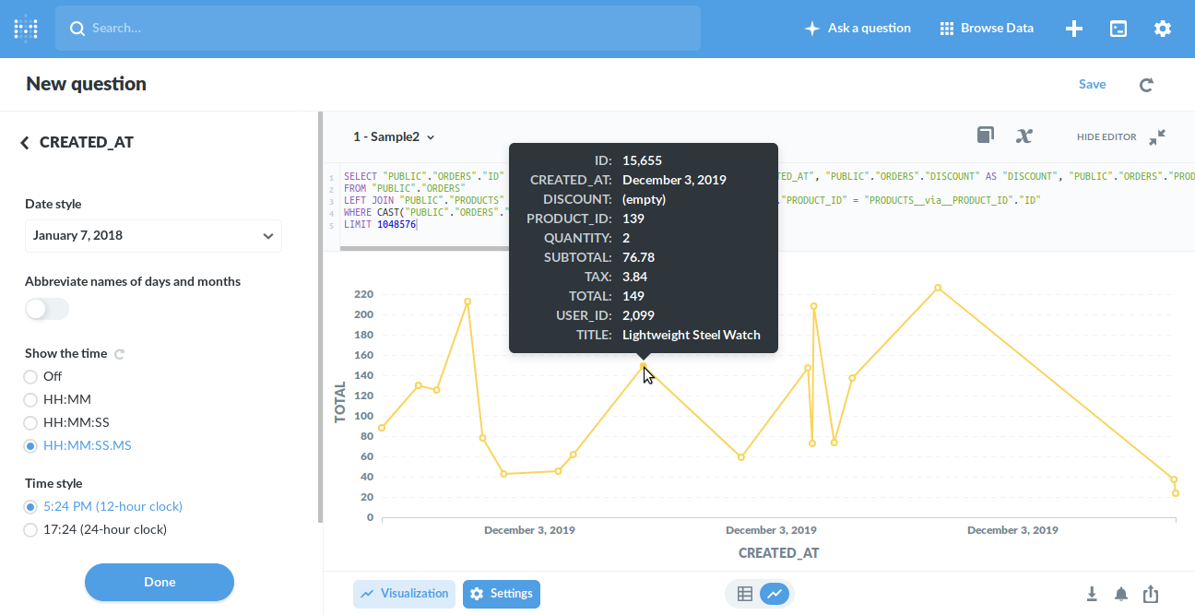
Task: Open the Date style dropdown
Action: [153, 236]
